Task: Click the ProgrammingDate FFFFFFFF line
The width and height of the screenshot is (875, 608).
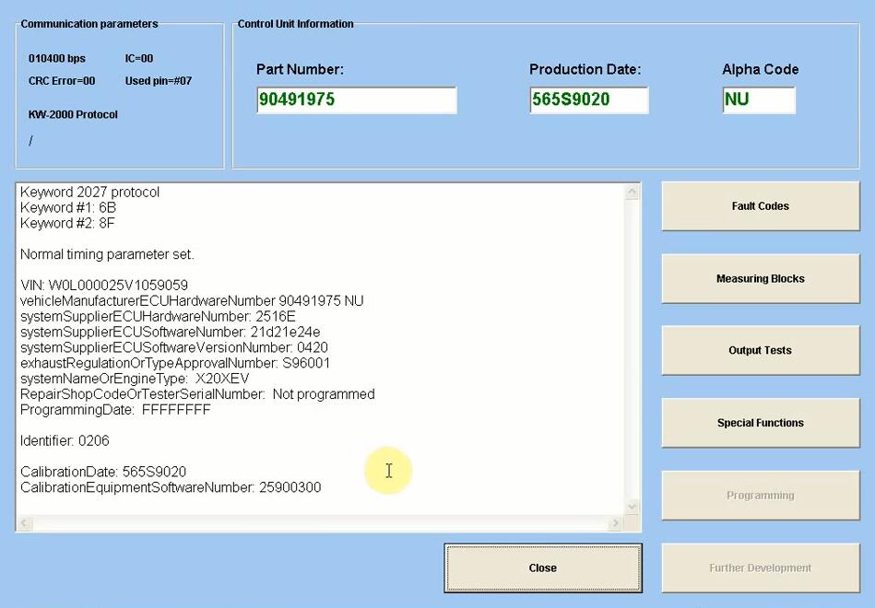Action: 115,410
